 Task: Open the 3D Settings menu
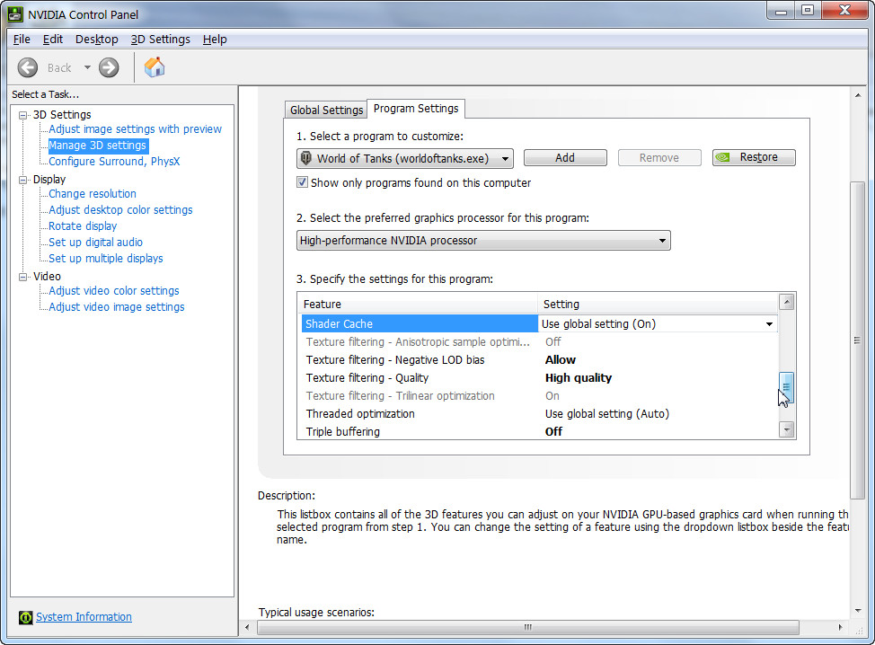[160, 39]
